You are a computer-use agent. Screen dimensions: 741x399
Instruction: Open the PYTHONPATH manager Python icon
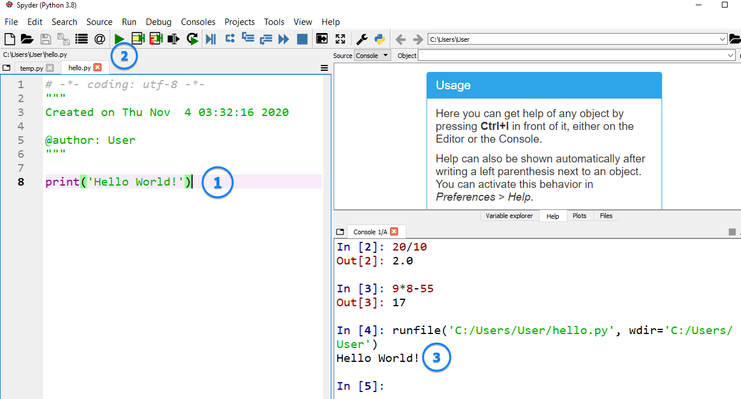pyautogui.click(x=379, y=39)
